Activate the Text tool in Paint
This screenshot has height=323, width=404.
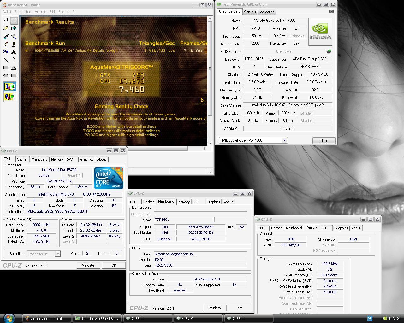coord(14,52)
